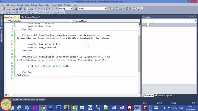Click the Open File folder icon
This screenshot has height=111, width=198.
click(14, 9)
